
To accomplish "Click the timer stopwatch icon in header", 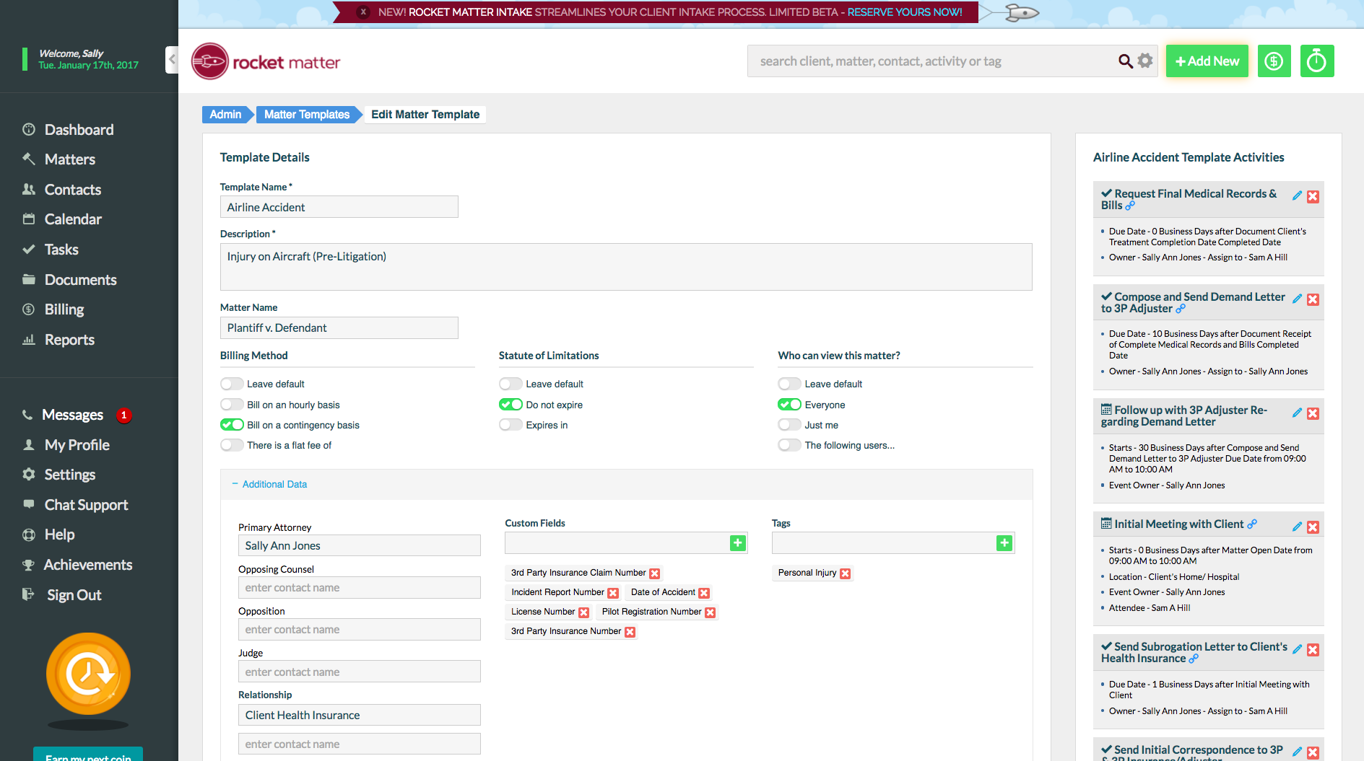I will click(1316, 61).
